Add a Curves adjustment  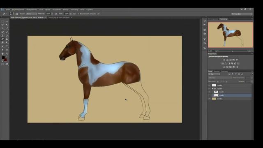(x=230, y=60)
